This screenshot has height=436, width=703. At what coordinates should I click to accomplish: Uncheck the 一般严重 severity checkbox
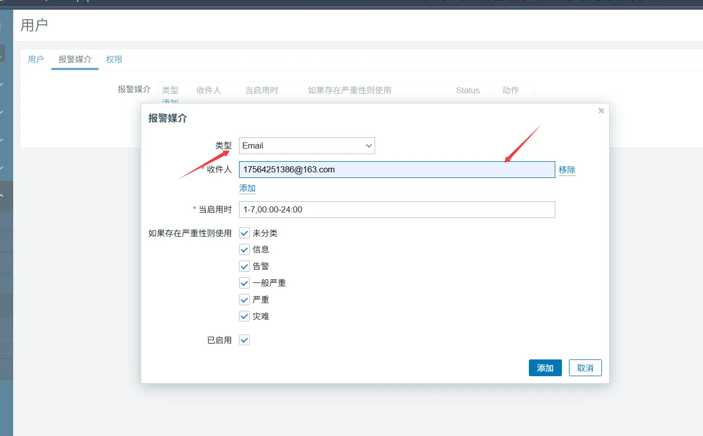click(245, 283)
